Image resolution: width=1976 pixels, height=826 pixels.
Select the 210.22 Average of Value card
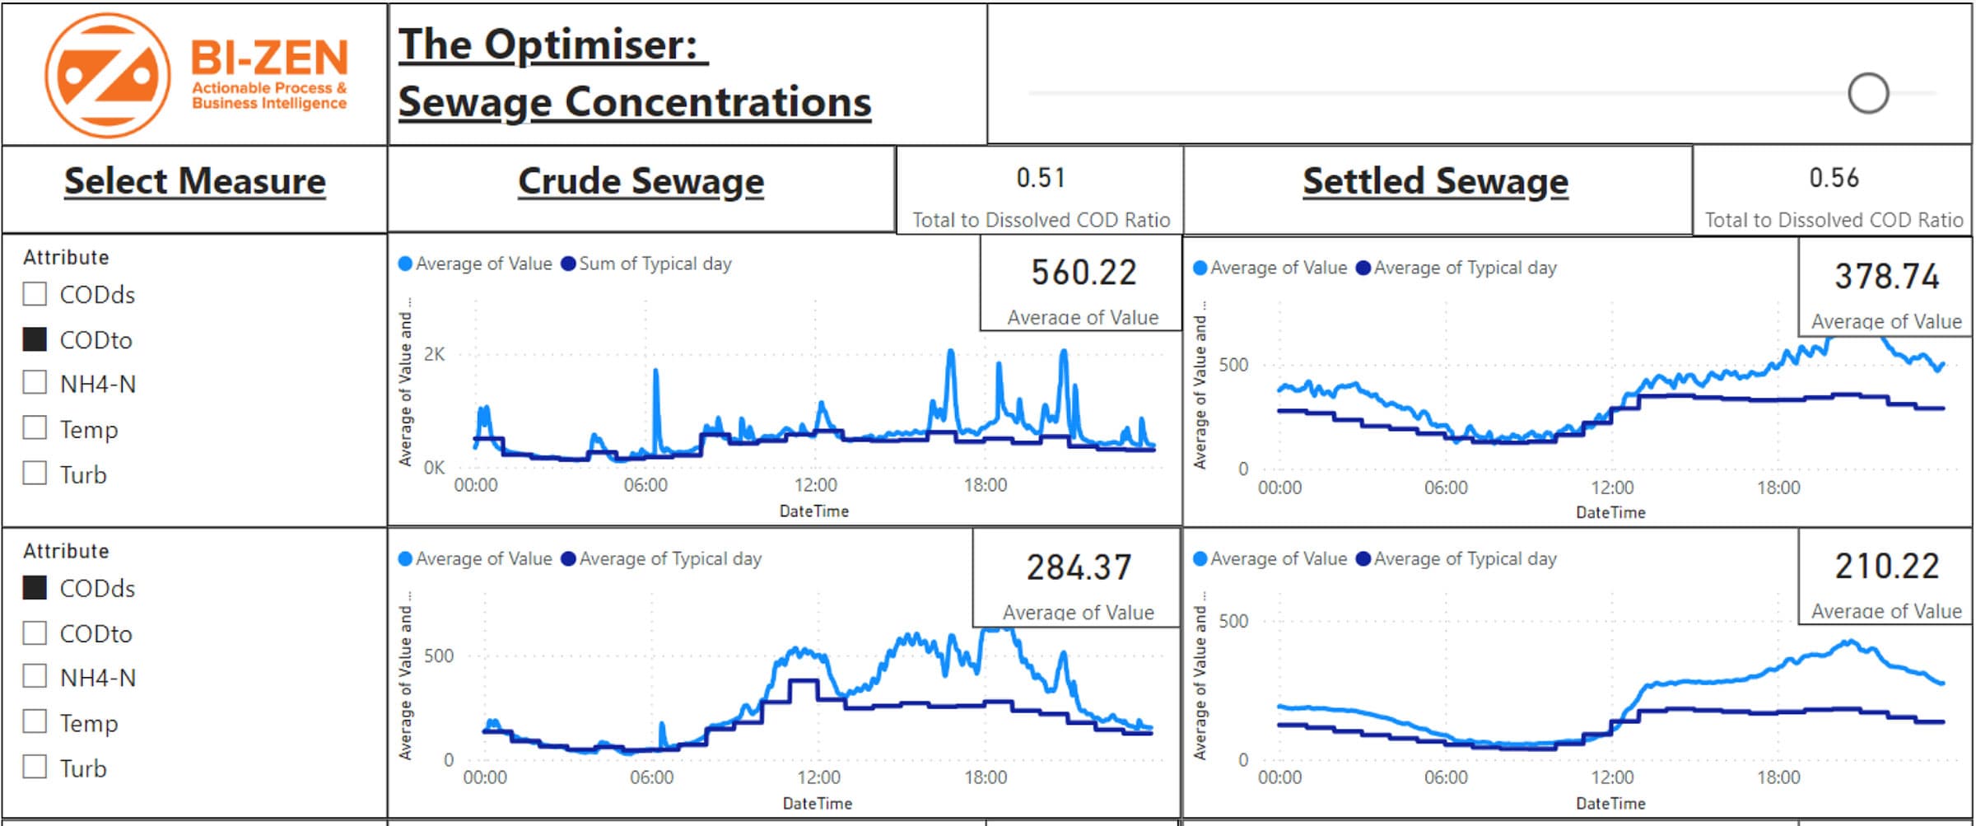[x=1885, y=576]
